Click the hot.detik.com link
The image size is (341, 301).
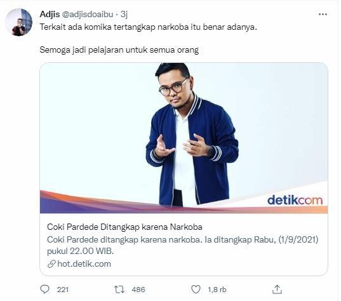tap(84, 264)
